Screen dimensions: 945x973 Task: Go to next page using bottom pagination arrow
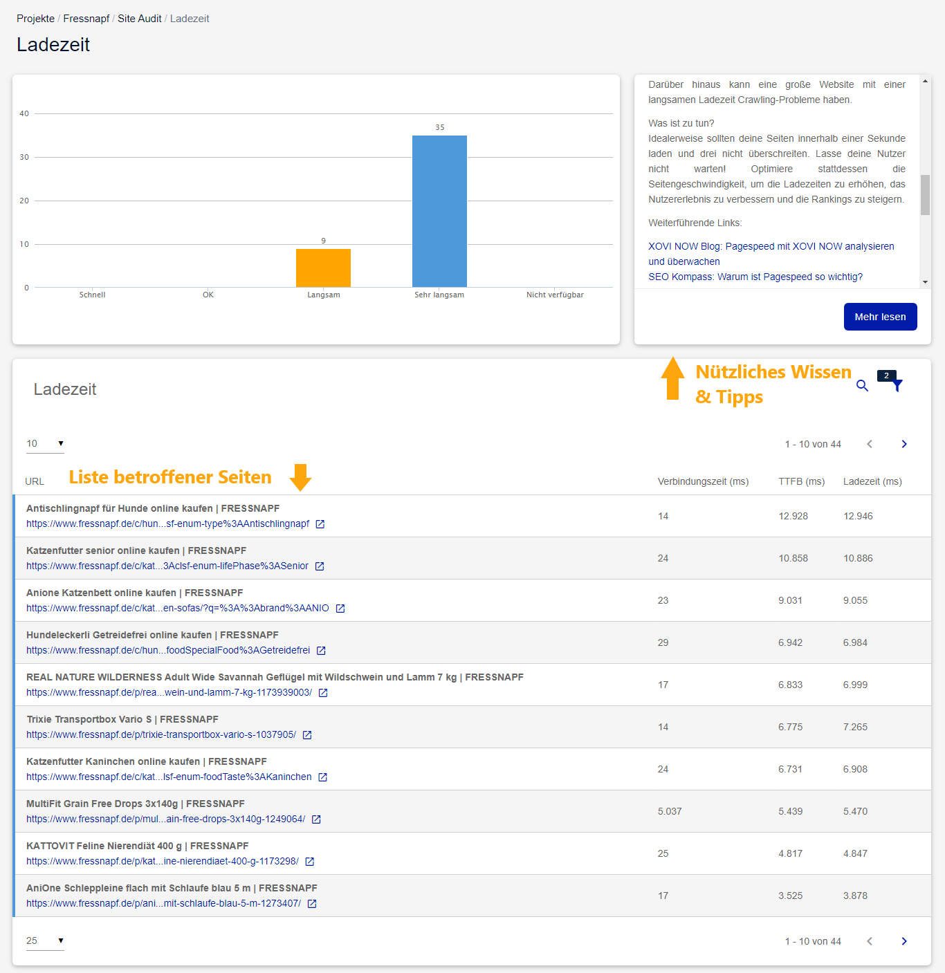pos(904,941)
